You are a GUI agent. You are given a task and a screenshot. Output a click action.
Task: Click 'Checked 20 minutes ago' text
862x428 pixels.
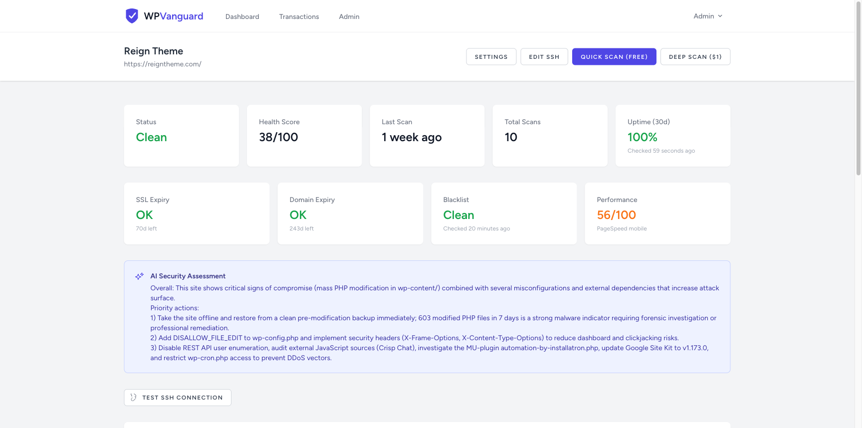coord(476,228)
